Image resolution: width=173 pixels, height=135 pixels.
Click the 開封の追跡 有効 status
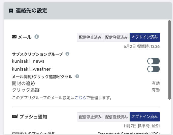156,83
